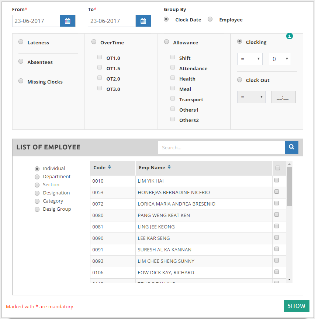Select checkbox for LIM YIK HAI
Viewport: 315px width, 319px height.
pos(277,180)
